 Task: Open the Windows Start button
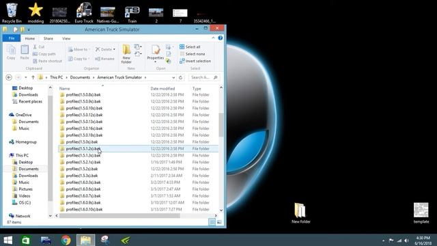click(8, 240)
